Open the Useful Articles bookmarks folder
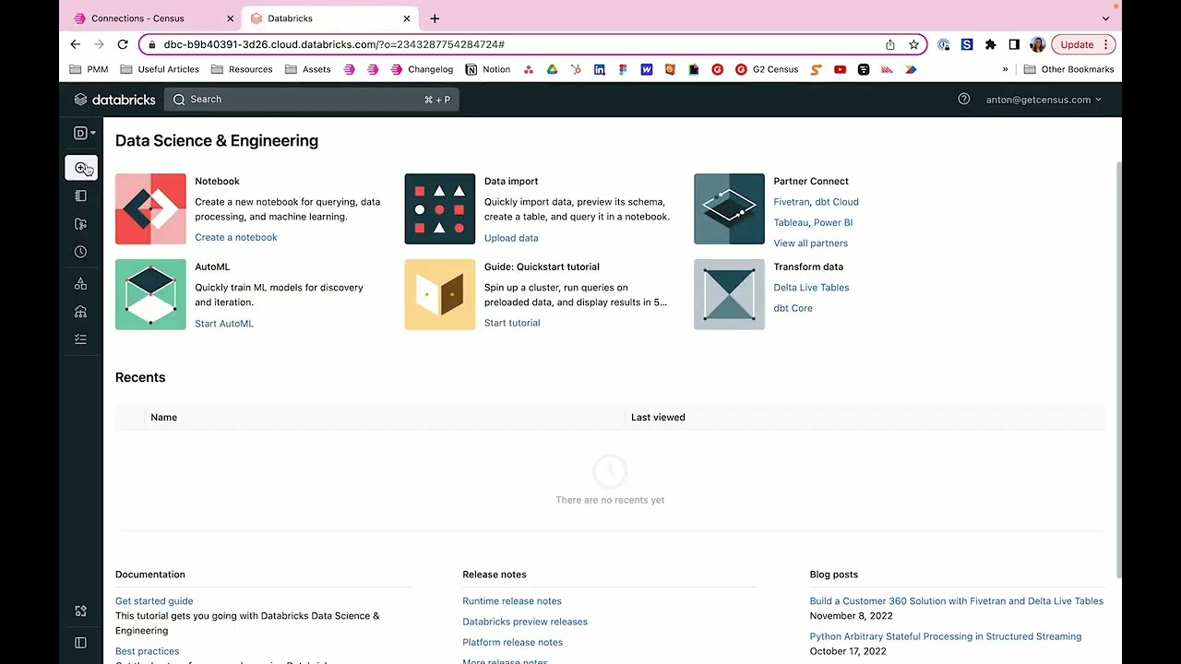 pyautogui.click(x=160, y=69)
